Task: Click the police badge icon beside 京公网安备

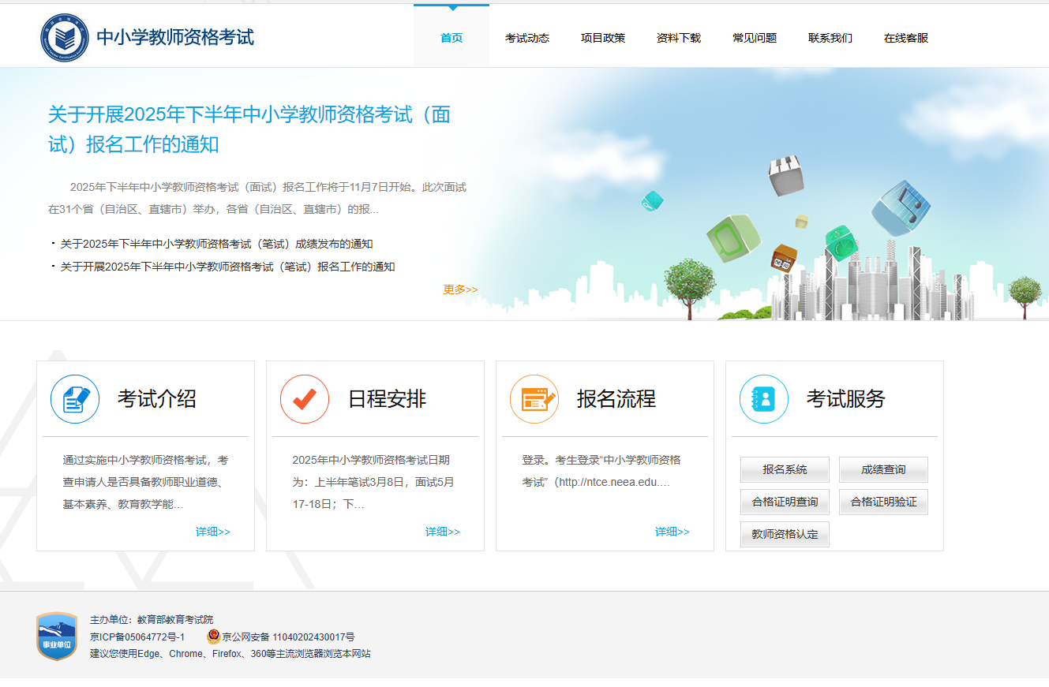Action: (x=213, y=637)
